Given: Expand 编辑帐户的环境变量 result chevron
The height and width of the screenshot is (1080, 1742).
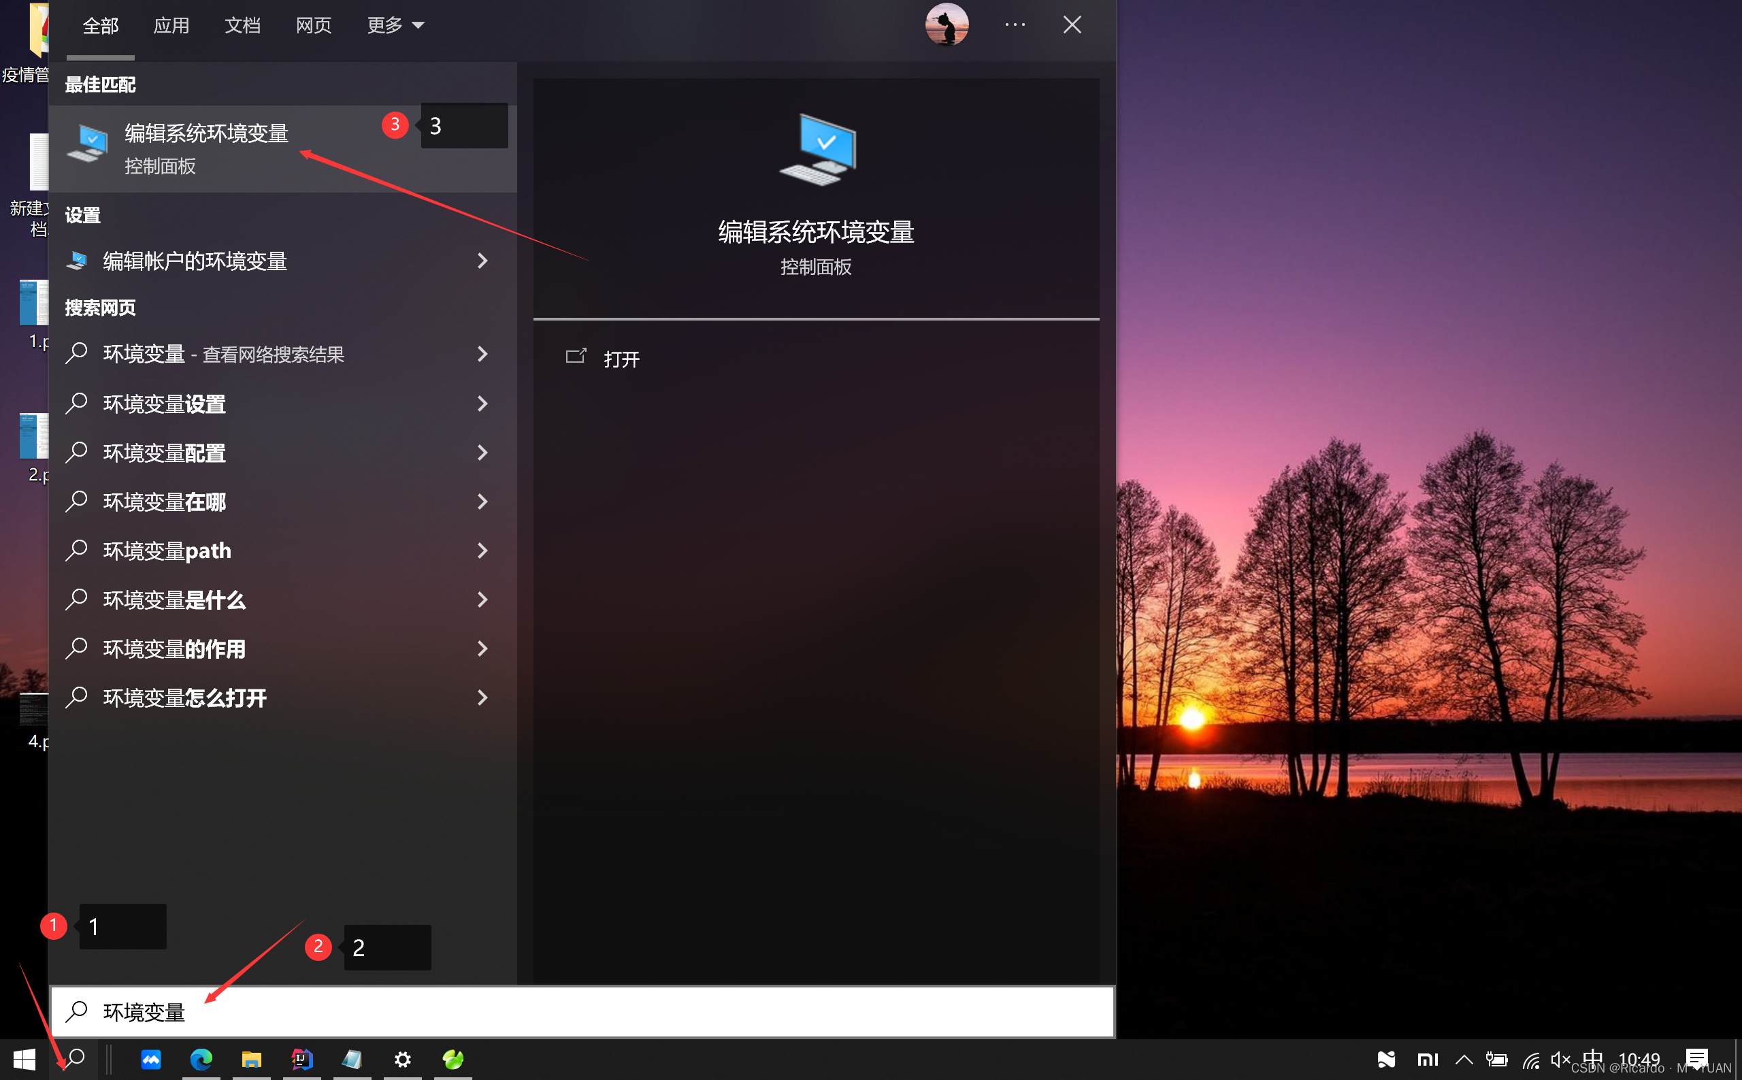Looking at the screenshot, I should (483, 261).
